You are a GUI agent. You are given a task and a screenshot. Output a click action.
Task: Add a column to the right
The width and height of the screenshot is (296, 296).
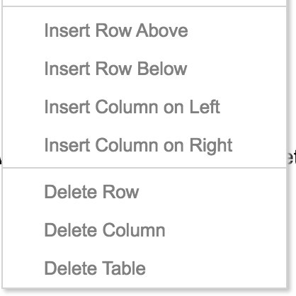(x=144, y=145)
